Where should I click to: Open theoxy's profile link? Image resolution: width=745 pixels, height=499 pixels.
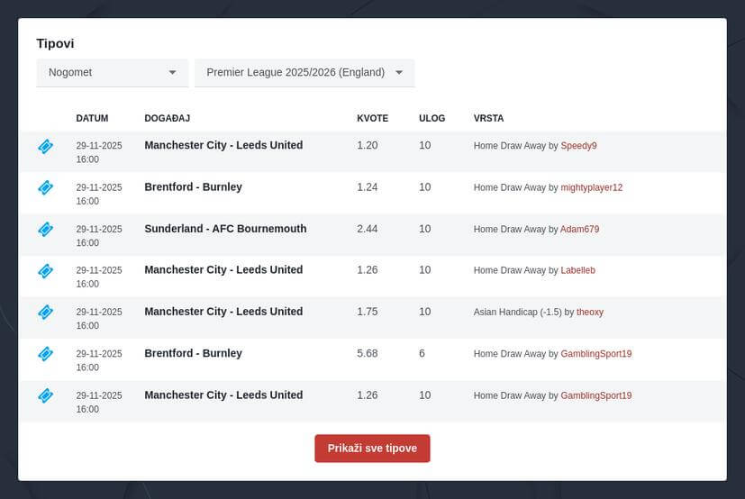[x=589, y=312]
